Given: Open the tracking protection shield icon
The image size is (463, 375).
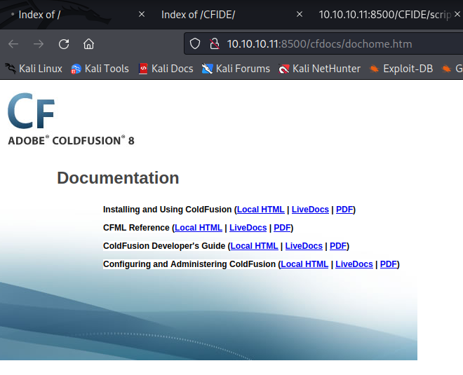Looking at the screenshot, I should point(195,44).
